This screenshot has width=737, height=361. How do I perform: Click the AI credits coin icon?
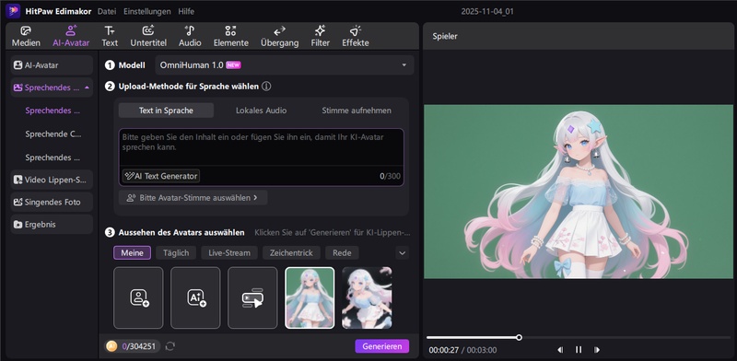coord(111,346)
